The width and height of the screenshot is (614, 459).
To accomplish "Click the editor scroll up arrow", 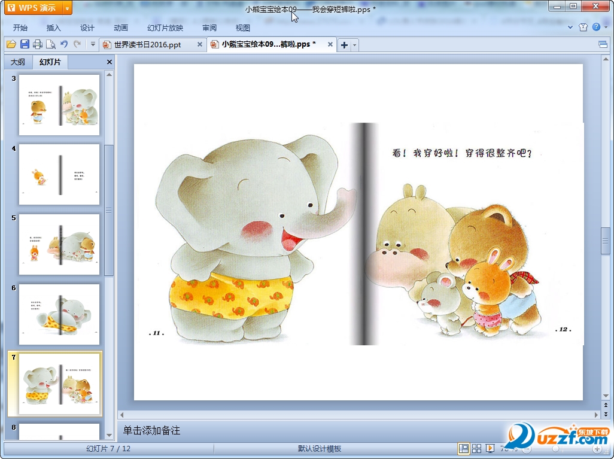I will click(x=606, y=59).
